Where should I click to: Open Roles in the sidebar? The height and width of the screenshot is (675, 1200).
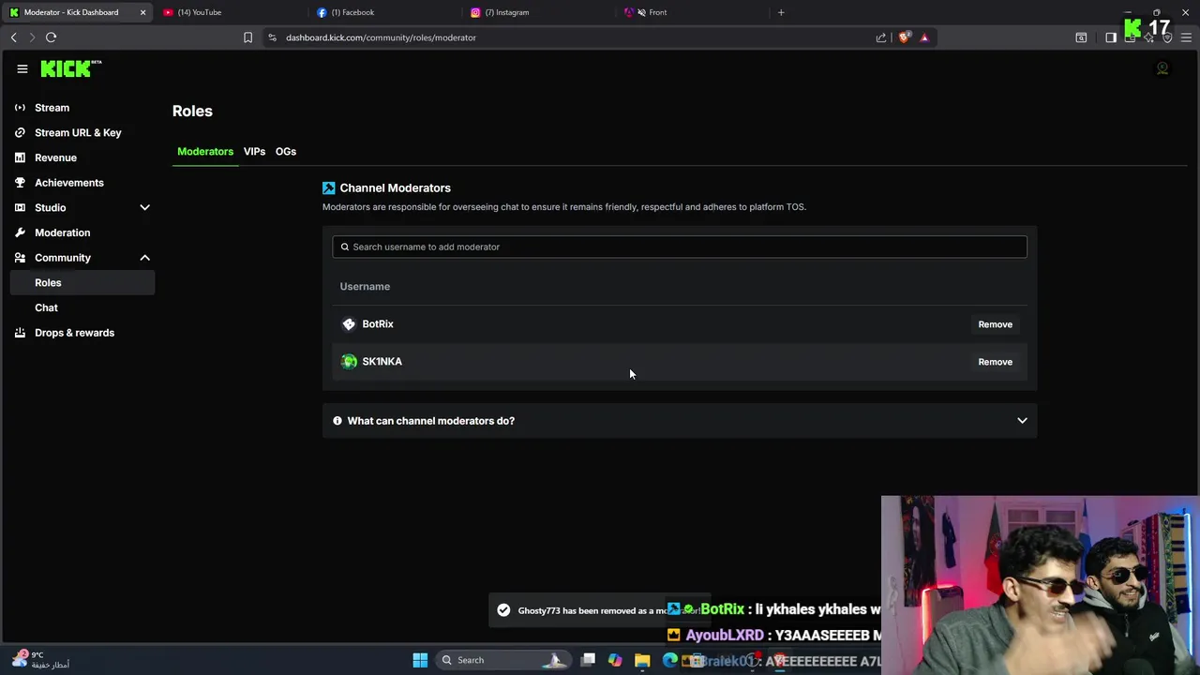pyautogui.click(x=82, y=282)
